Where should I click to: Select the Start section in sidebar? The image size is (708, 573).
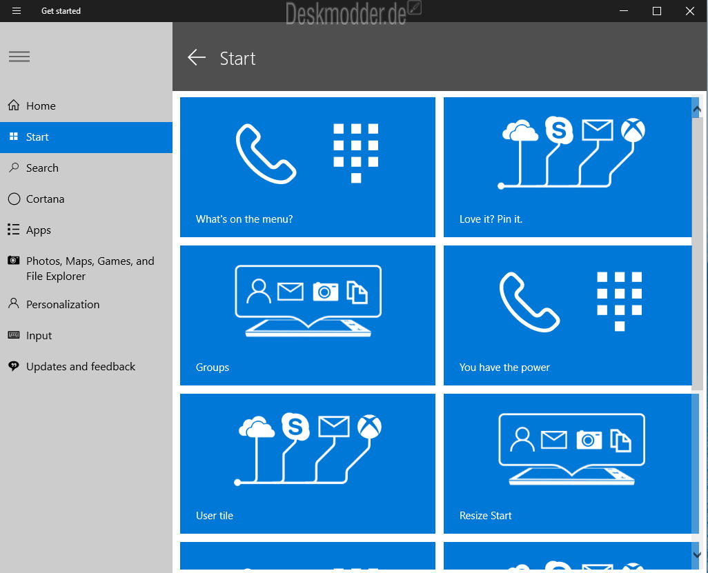coord(86,137)
